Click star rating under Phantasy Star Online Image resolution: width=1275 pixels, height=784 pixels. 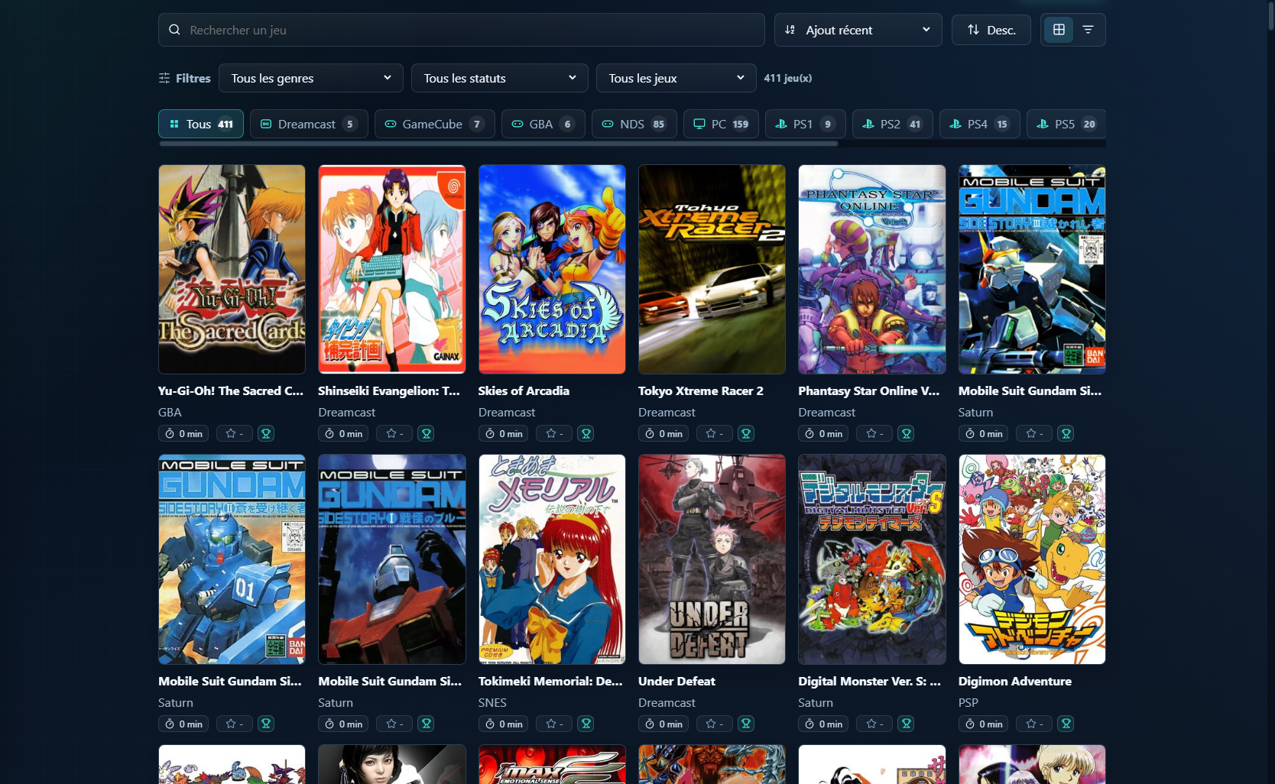874,433
